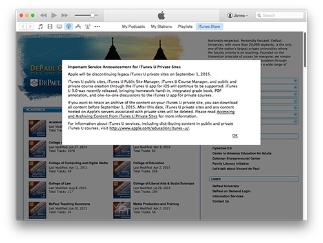Viewport: 323px width, 243px height.
Task: Open Coleman Entrepreneurial Center link
Action: 236,158
